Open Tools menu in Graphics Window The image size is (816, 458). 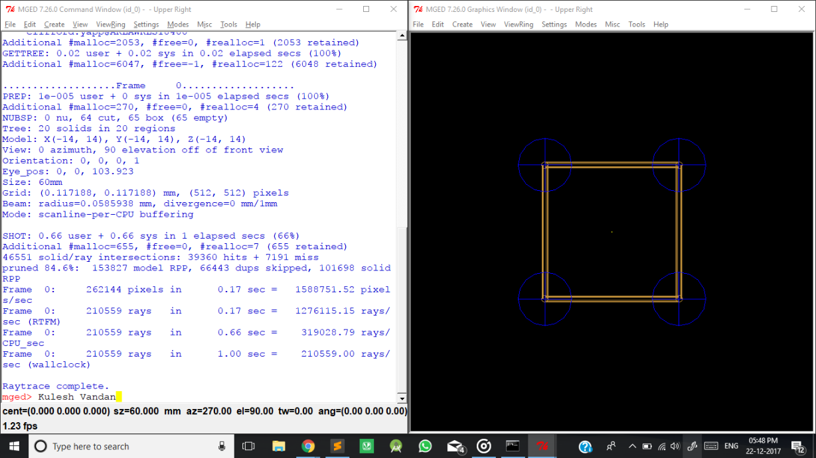[x=637, y=25]
